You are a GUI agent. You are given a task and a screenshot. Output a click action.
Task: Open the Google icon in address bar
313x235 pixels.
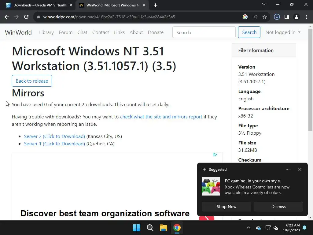point(245,17)
